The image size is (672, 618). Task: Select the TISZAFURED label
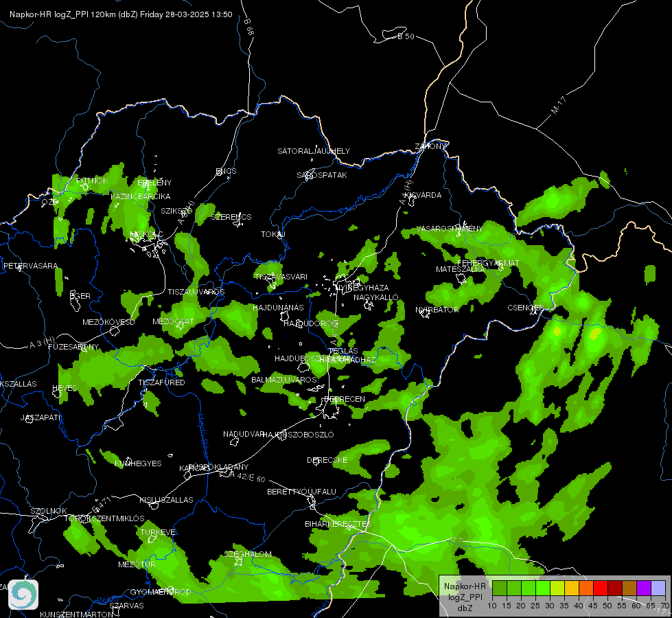point(161,382)
